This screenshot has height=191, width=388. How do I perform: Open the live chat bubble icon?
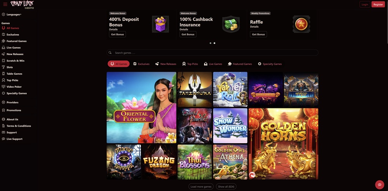(379, 184)
